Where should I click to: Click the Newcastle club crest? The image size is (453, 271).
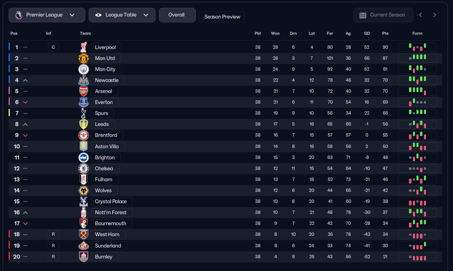pos(84,80)
